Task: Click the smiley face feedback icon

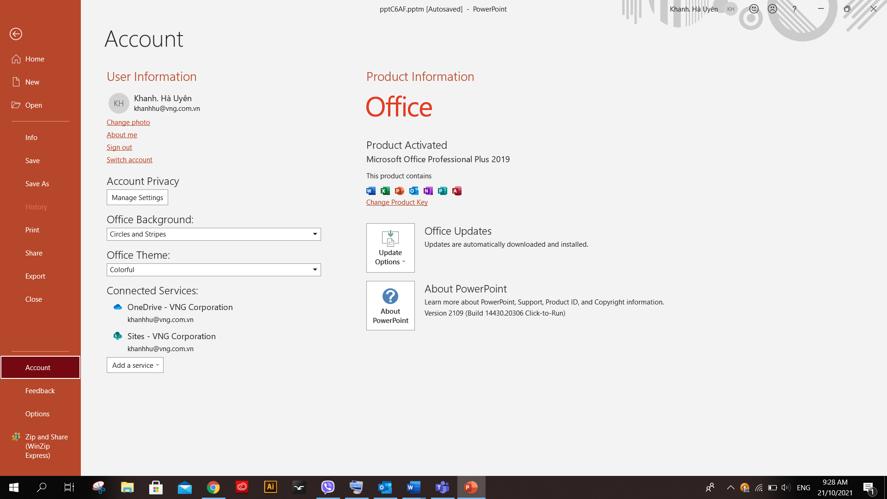Action: click(x=754, y=9)
